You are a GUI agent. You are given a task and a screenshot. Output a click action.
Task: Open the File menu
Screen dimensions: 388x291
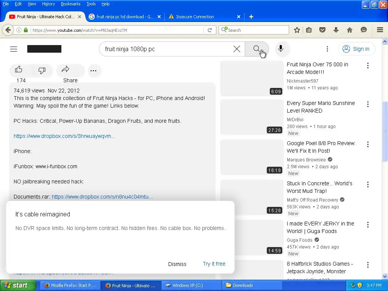coord(6,4)
